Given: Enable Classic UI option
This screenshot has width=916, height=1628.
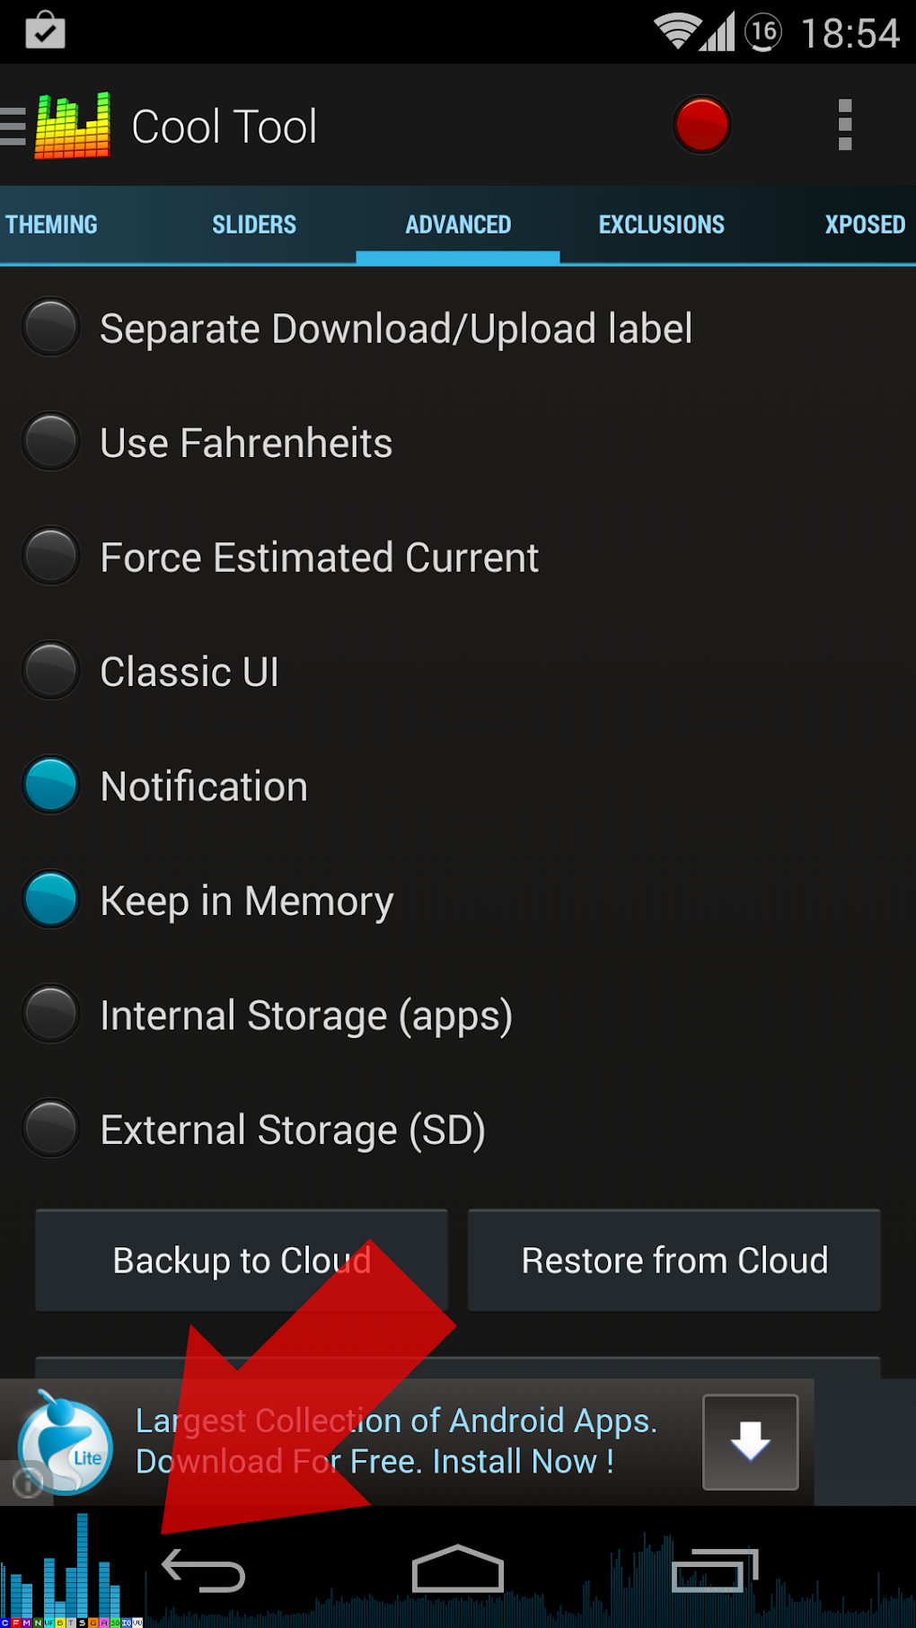Looking at the screenshot, I should (x=51, y=671).
